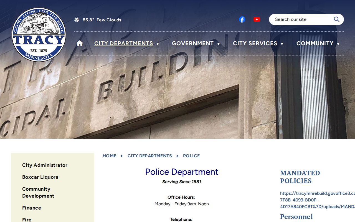Open the city's YouTube channel
Viewport: 355px width, 222px height.
257,19
